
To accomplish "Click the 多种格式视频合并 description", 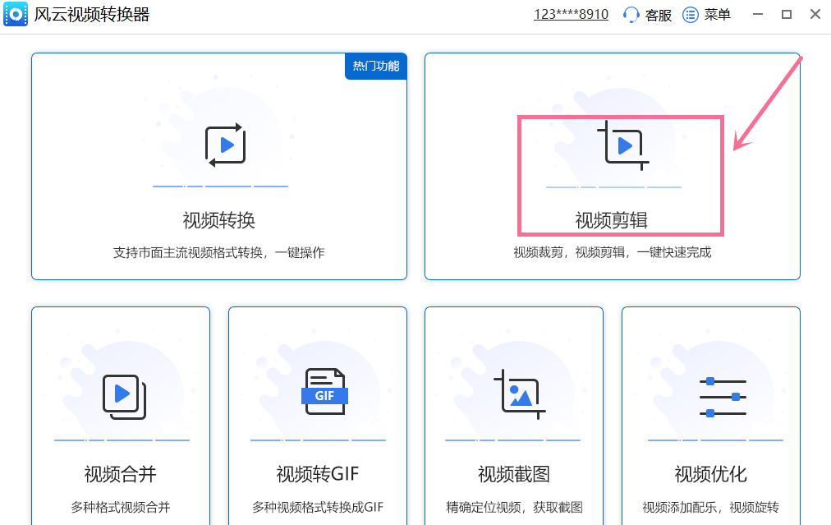I will coord(121,508).
